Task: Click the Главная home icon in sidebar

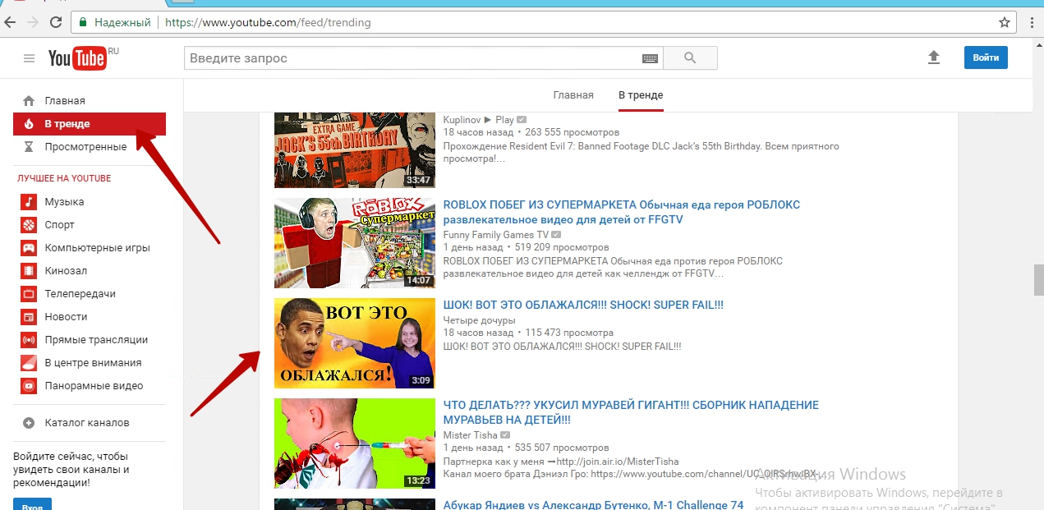Action: 29,101
